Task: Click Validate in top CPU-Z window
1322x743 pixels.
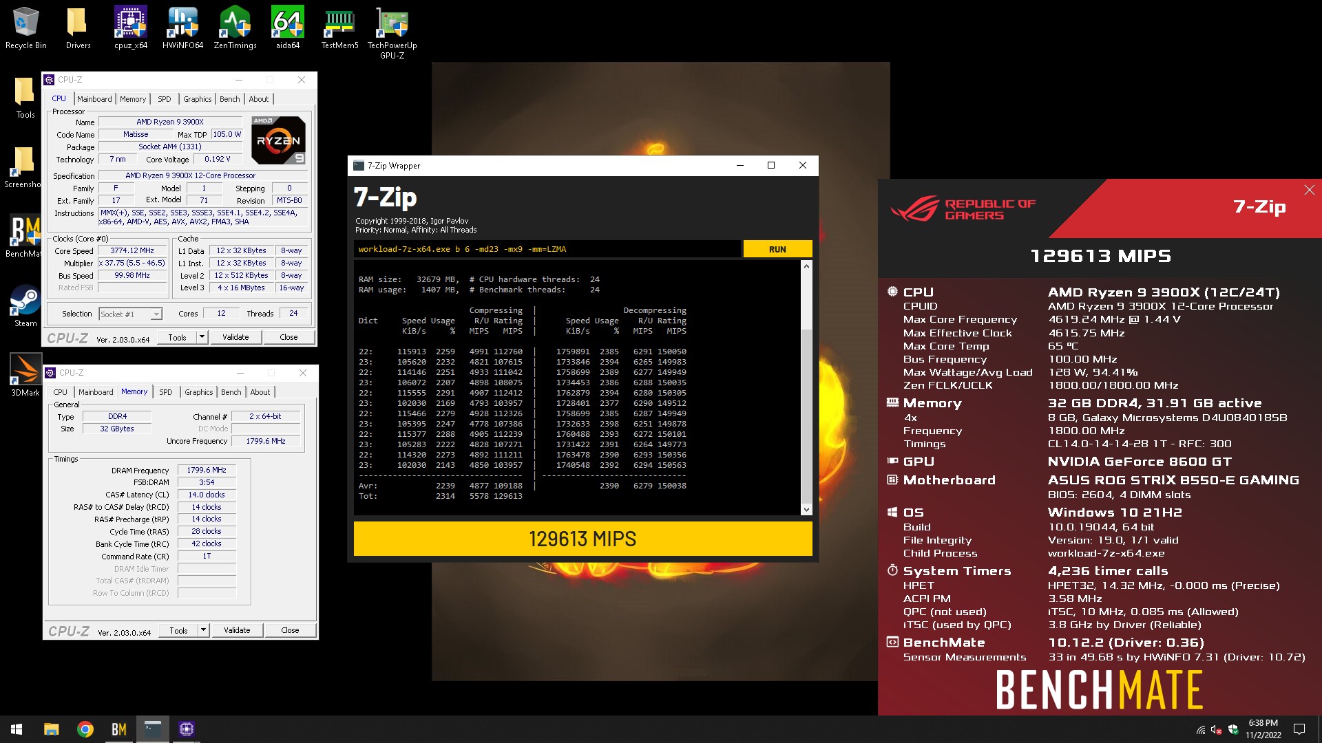Action: tap(235, 337)
